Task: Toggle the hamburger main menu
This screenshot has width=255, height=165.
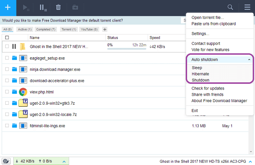Action: click(x=247, y=7)
